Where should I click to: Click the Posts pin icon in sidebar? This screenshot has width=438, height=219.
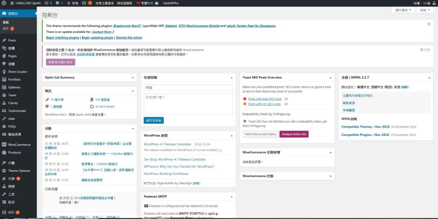point(4,40)
